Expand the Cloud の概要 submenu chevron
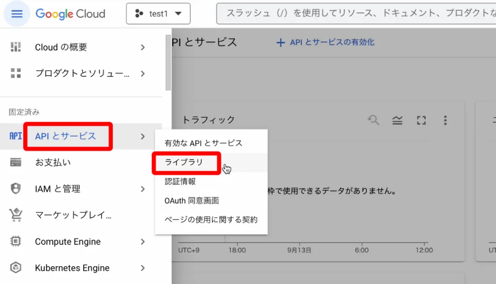 point(143,47)
